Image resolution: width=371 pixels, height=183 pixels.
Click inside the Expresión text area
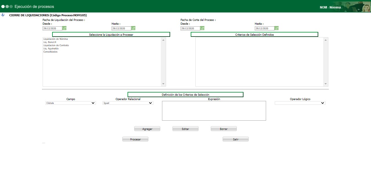tap(214, 111)
